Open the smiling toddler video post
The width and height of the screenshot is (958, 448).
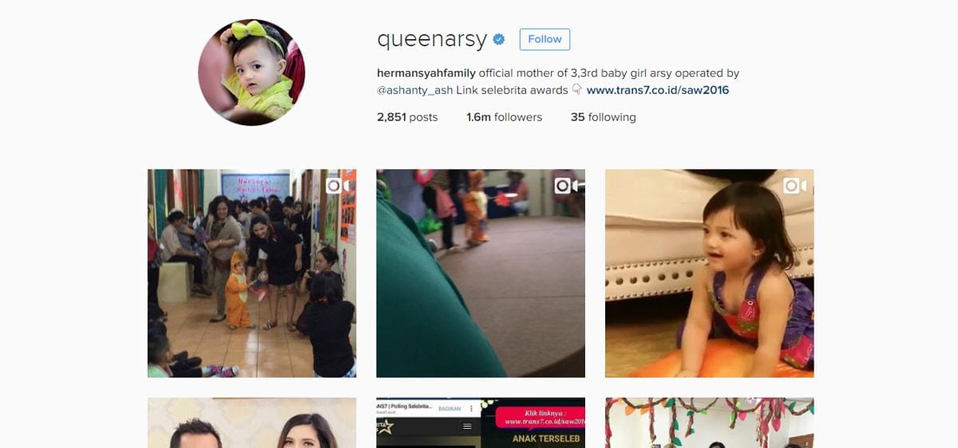710,273
